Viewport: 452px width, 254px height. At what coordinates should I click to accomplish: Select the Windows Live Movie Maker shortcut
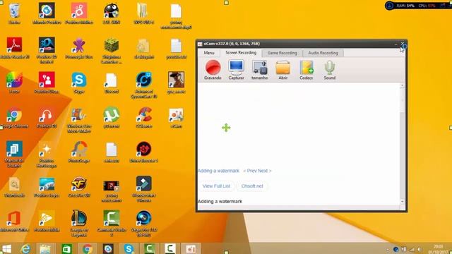coord(79,120)
